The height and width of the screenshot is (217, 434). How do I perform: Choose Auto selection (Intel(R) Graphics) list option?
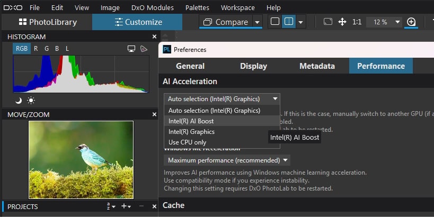[222, 110]
